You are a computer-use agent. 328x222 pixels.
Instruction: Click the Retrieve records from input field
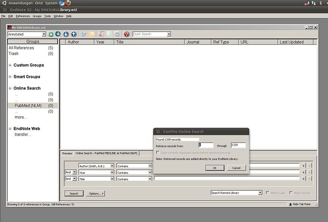point(206,145)
